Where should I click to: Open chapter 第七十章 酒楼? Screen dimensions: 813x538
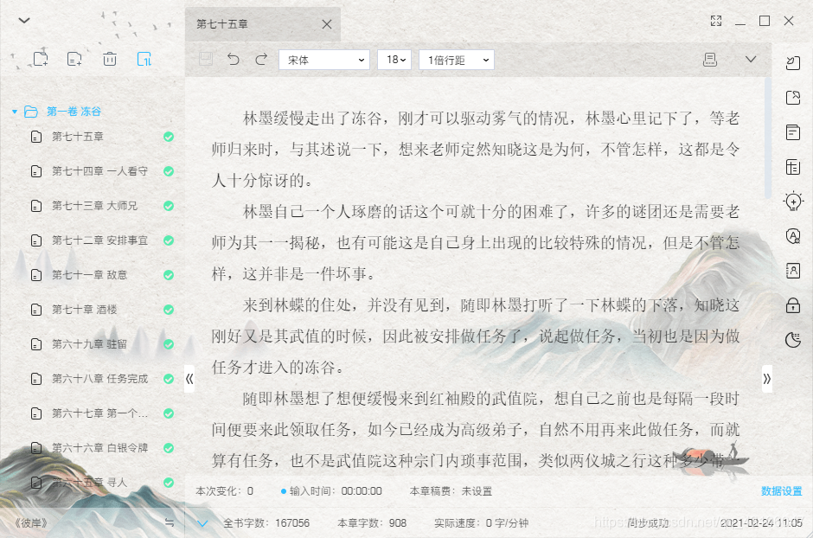[84, 310]
